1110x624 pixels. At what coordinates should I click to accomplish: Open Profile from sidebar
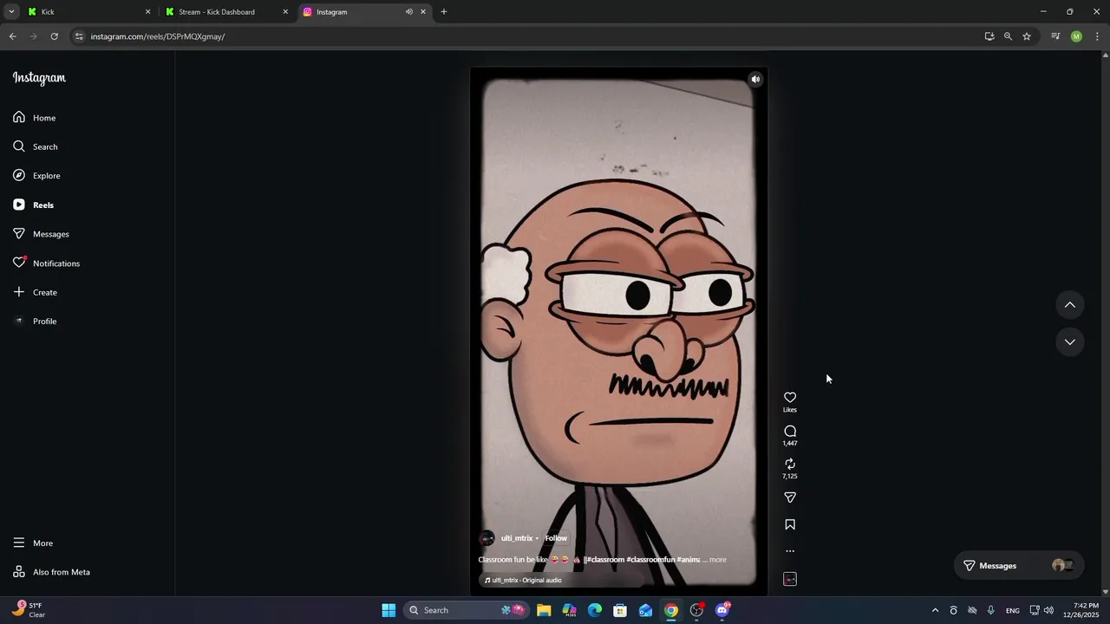(x=35, y=322)
